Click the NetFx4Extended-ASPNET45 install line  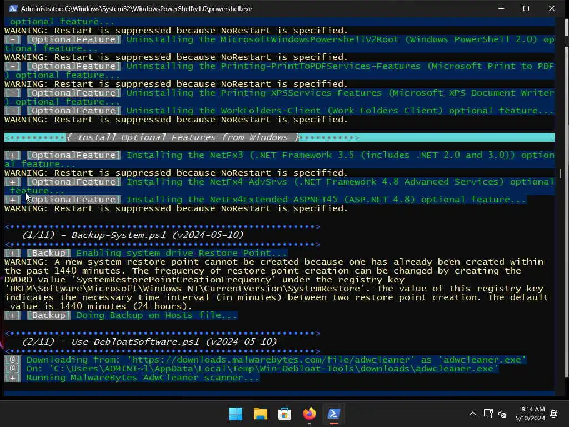point(265,200)
